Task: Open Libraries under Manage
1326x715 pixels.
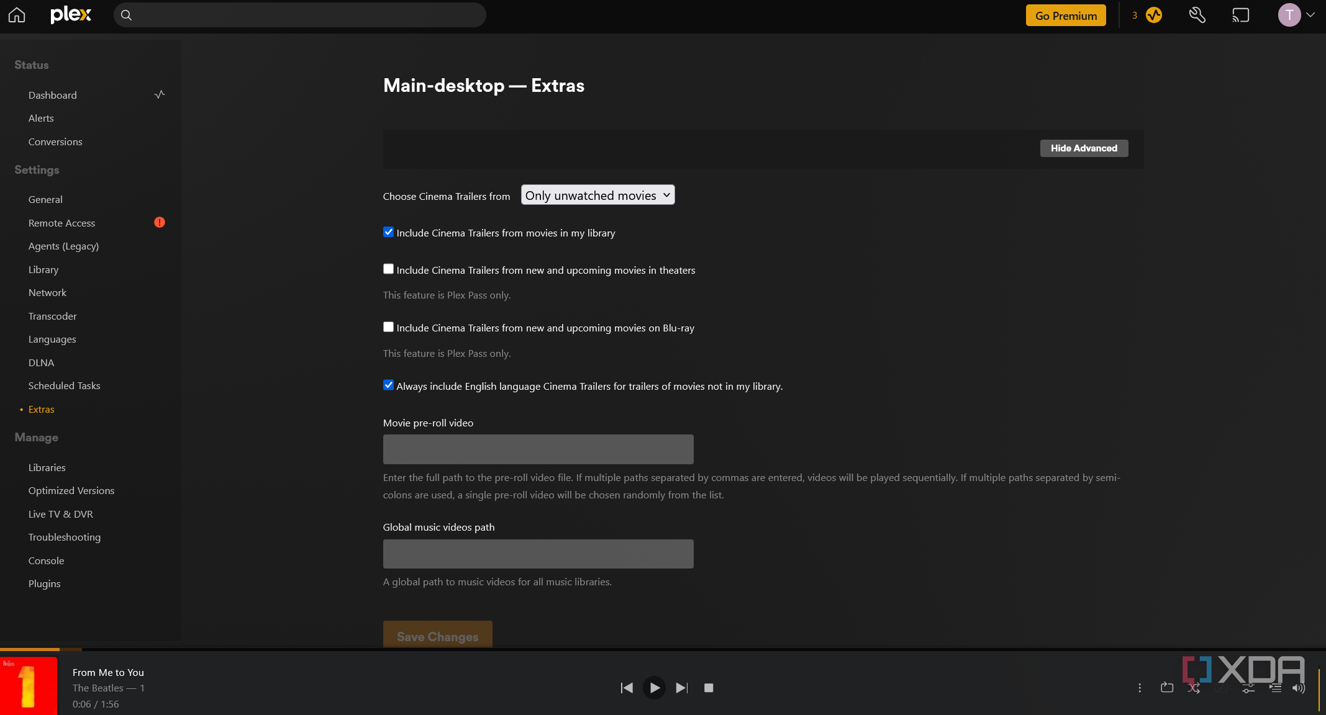Action: point(47,467)
